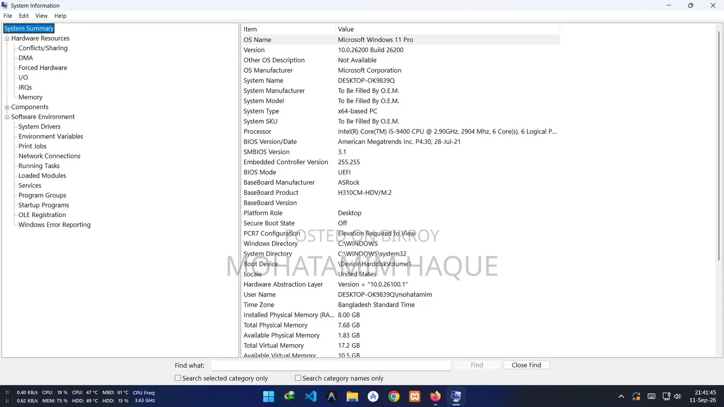Open Google Chrome from taskbar
This screenshot has height=407, width=724.
coord(394,397)
